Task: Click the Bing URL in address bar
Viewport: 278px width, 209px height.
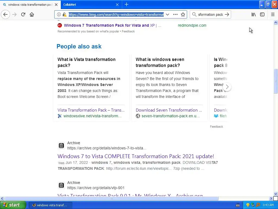Action: (x=116, y=14)
